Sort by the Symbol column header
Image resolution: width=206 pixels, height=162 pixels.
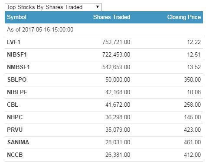16,17
